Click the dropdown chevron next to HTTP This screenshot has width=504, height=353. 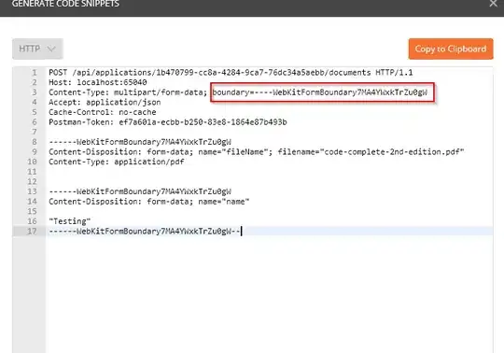pos(51,49)
